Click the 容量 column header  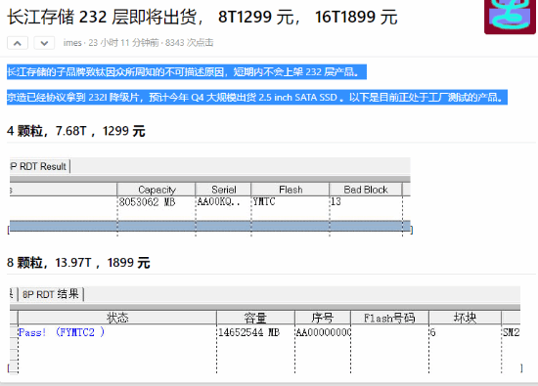tap(255, 318)
